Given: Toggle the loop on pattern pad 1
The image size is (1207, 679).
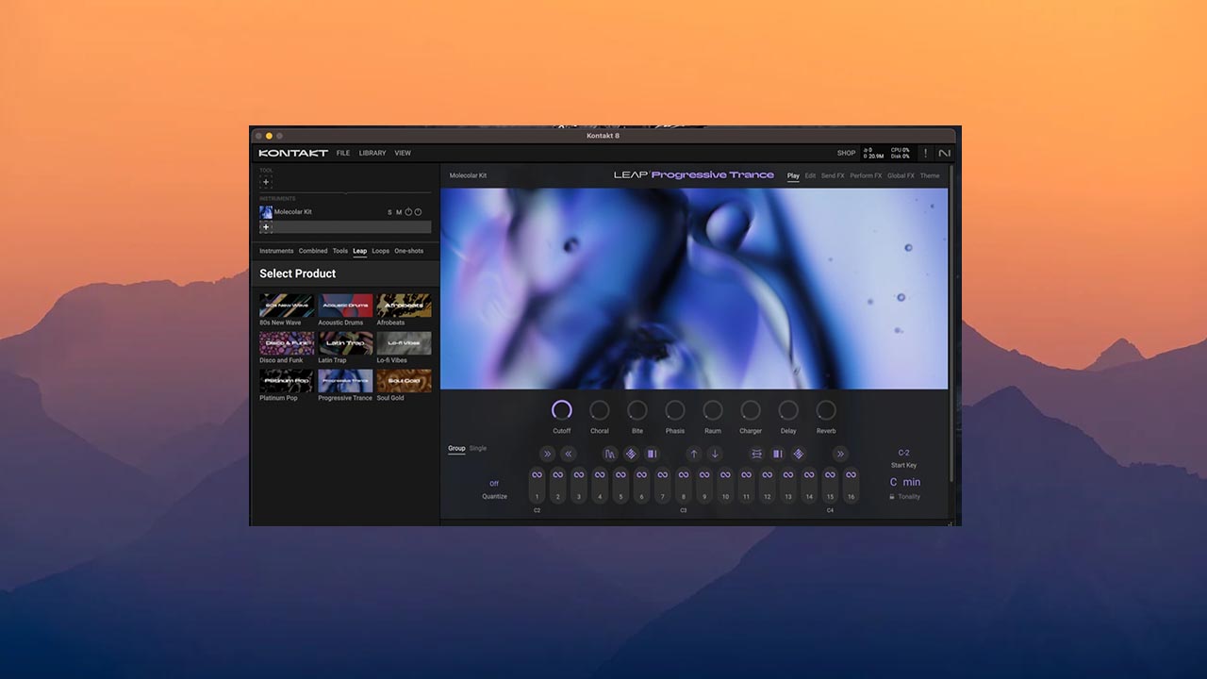Looking at the screenshot, I should (x=537, y=473).
